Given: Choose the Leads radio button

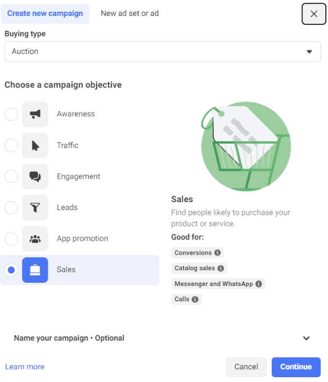Looking at the screenshot, I should pyautogui.click(x=11, y=207).
